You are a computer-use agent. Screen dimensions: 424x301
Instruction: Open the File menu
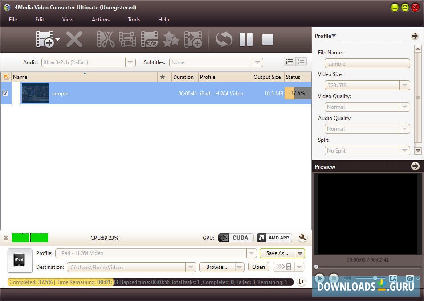point(13,20)
